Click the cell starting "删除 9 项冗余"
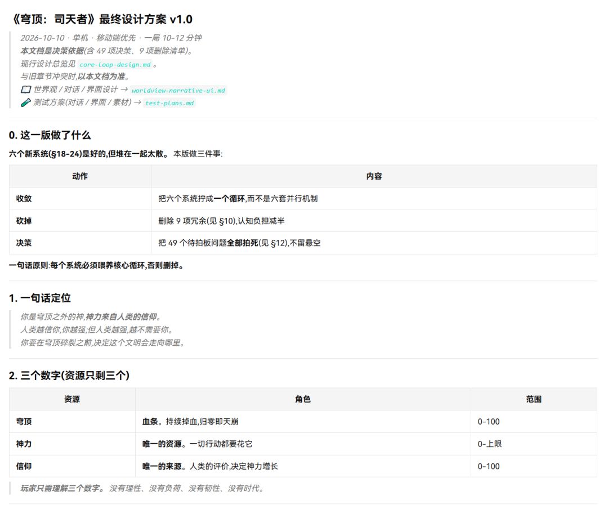Screen dimensions: 608x509 click(374, 221)
